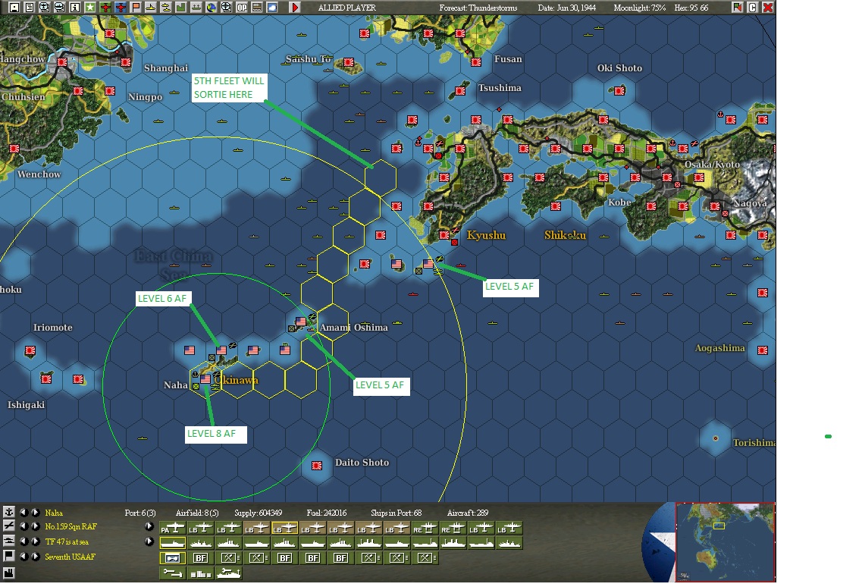Click the plane icon beside No.159 Sqn RAF

9,526
